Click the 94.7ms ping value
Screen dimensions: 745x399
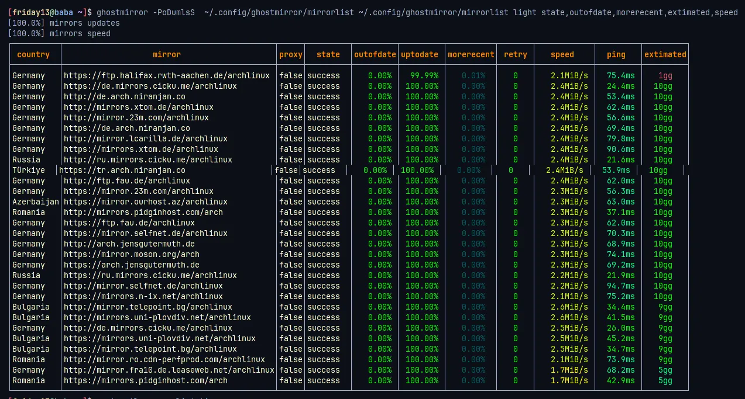[621, 286]
